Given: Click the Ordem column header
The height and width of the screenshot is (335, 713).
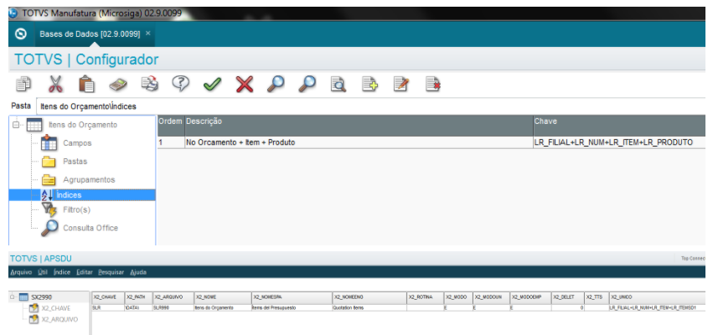Looking at the screenshot, I should 171,126.
